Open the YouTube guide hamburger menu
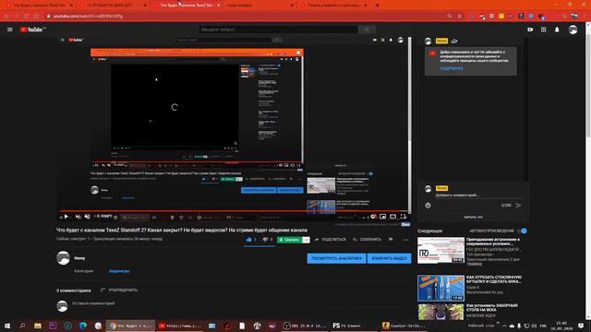 tap(10, 30)
